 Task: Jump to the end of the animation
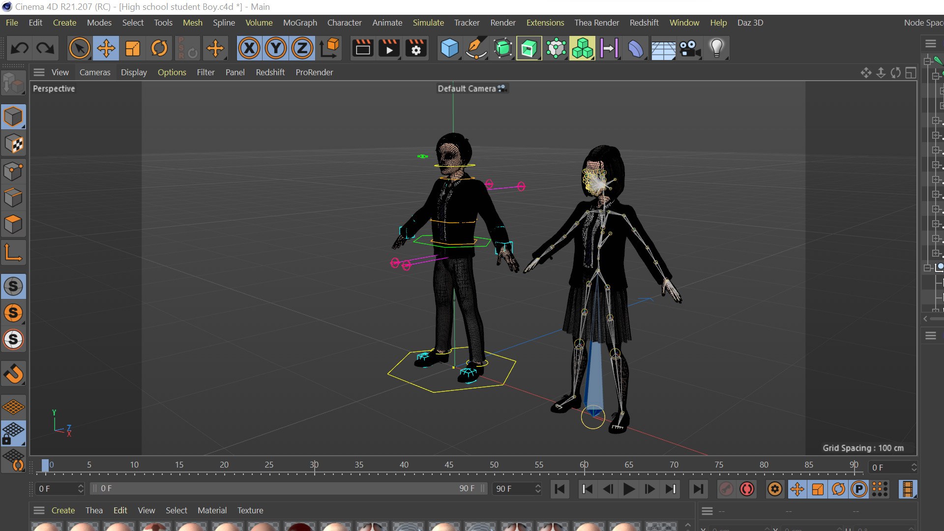click(x=698, y=489)
